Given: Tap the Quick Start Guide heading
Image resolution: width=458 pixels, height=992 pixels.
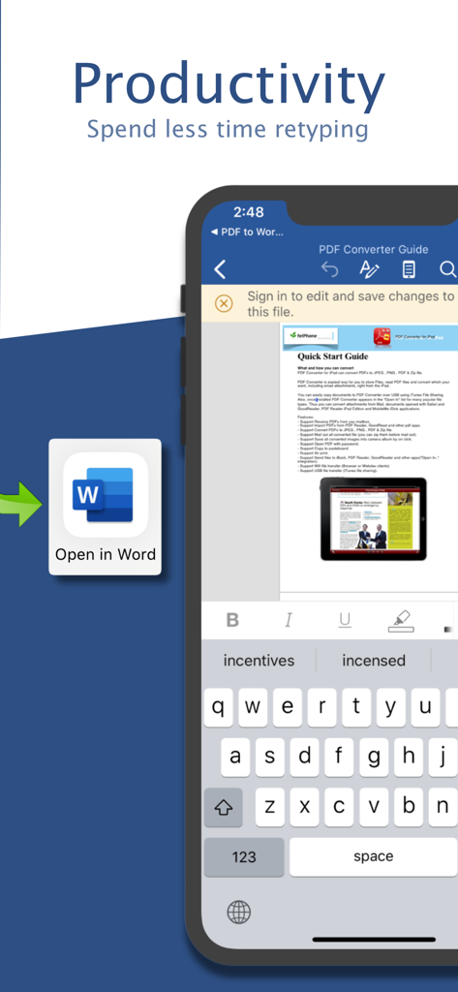Looking at the screenshot, I should coord(333,356).
